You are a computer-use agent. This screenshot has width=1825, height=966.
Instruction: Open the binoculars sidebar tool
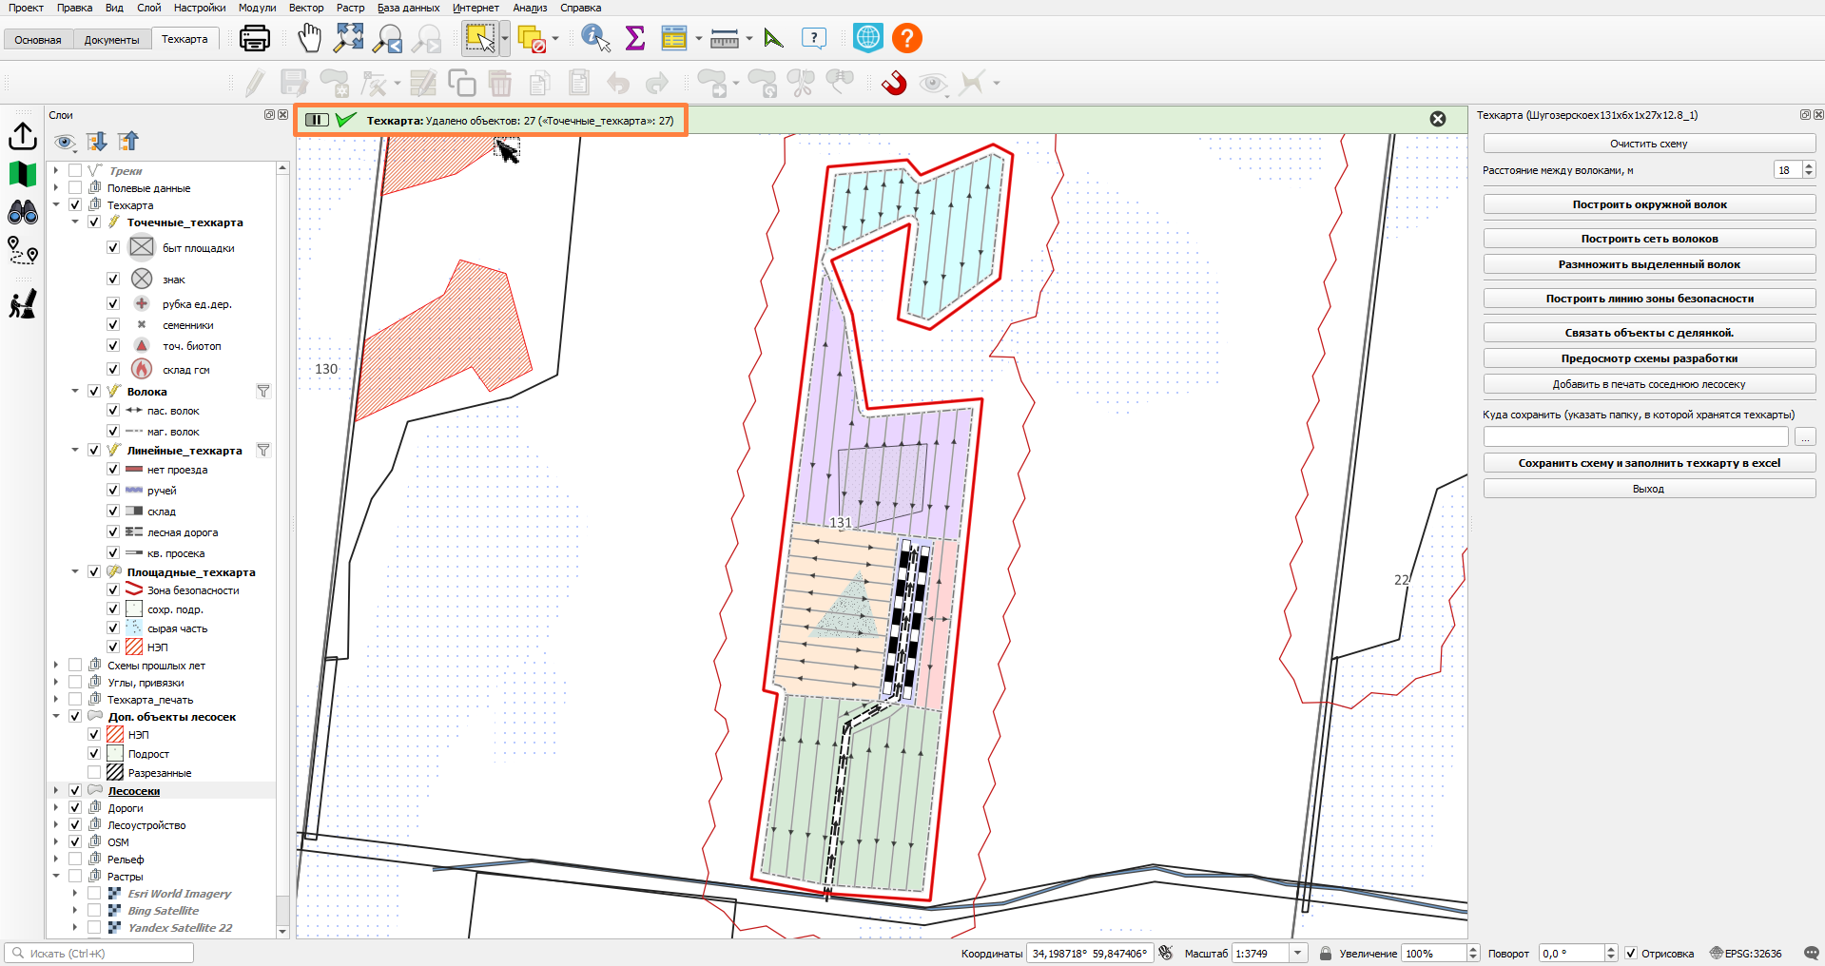click(23, 212)
